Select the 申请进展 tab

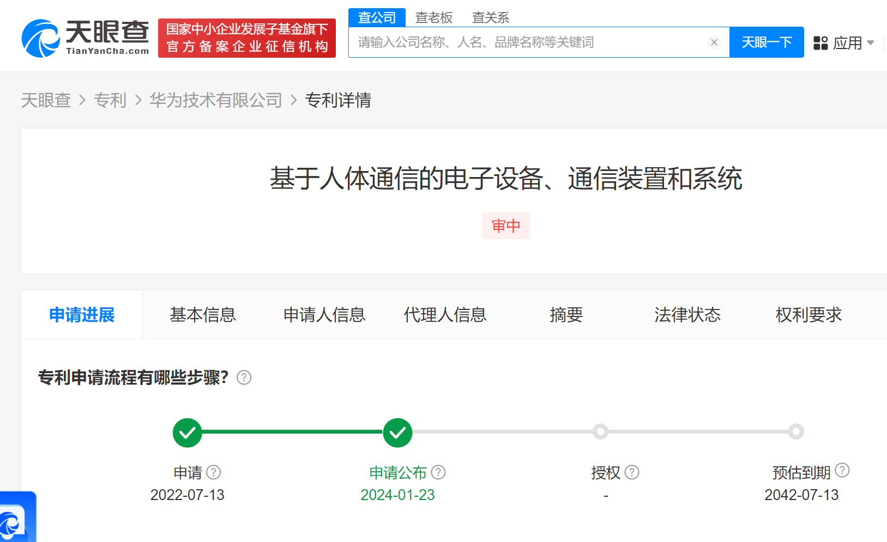[82, 315]
